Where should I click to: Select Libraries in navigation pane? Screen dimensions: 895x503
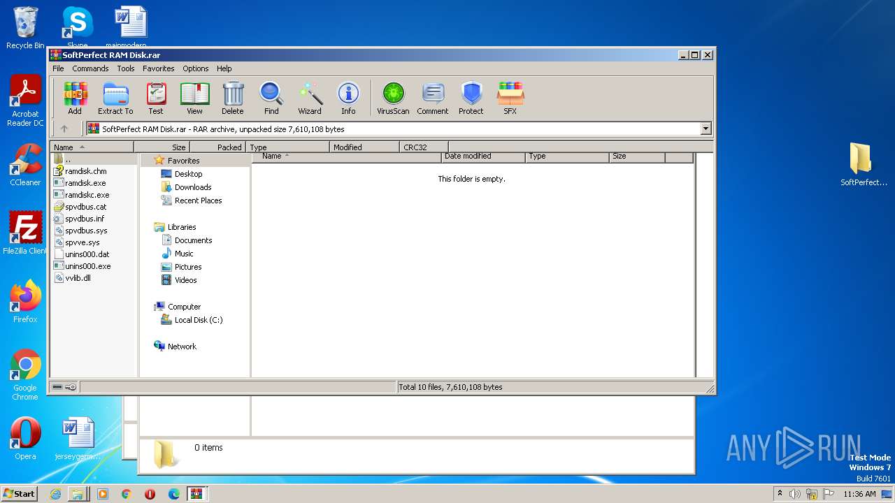coord(182,227)
